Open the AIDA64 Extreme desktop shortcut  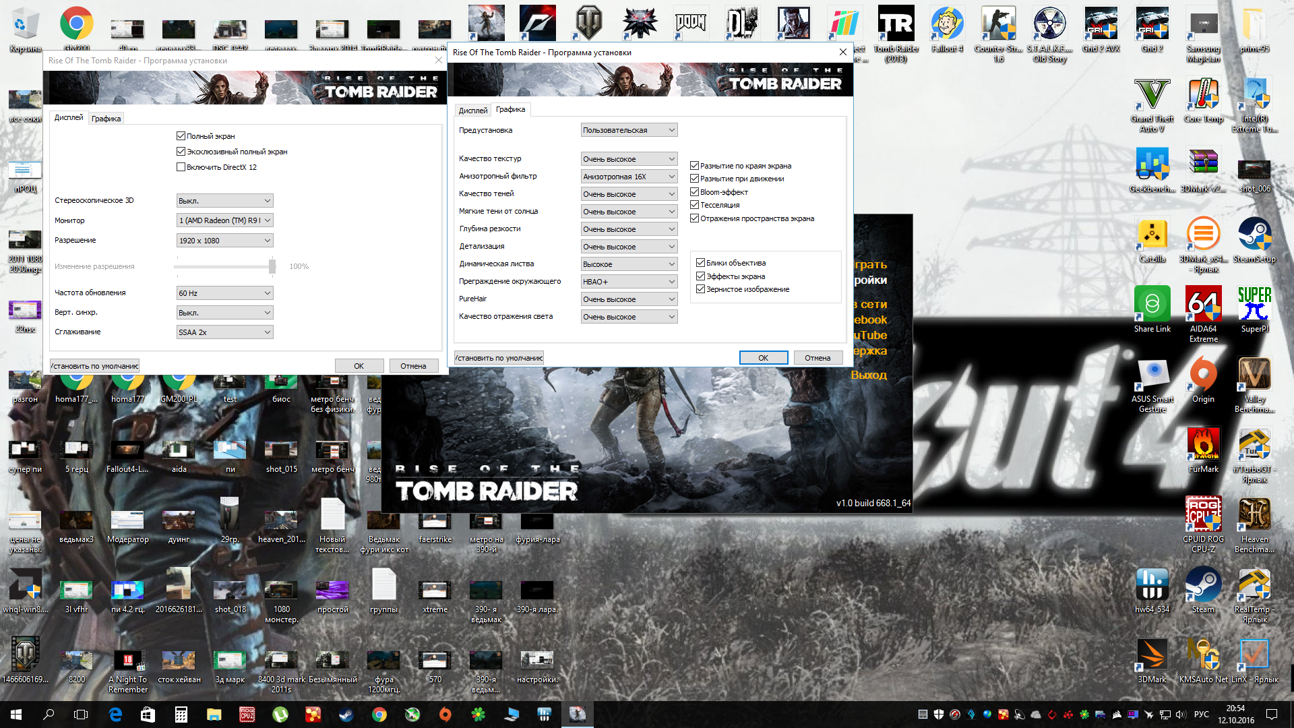(x=1203, y=307)
